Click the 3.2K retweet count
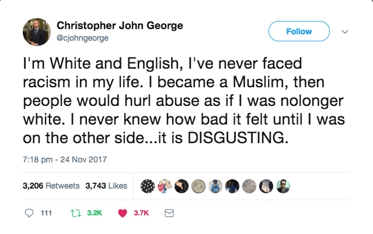The width and height of the screenshot is (373, 234). click(93, 213)
